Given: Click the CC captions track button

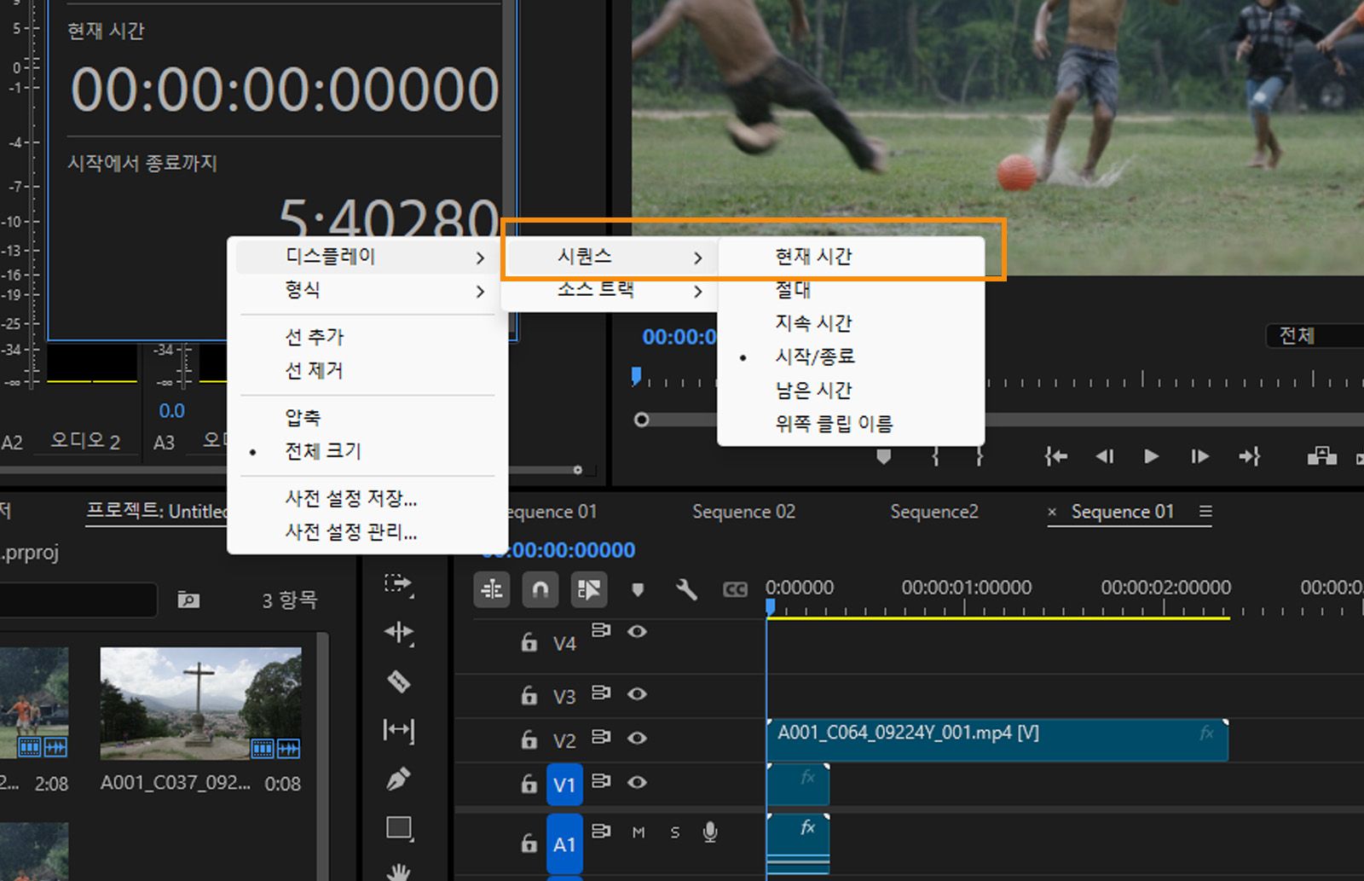Looking at the screenshot, I should [735, 589].
